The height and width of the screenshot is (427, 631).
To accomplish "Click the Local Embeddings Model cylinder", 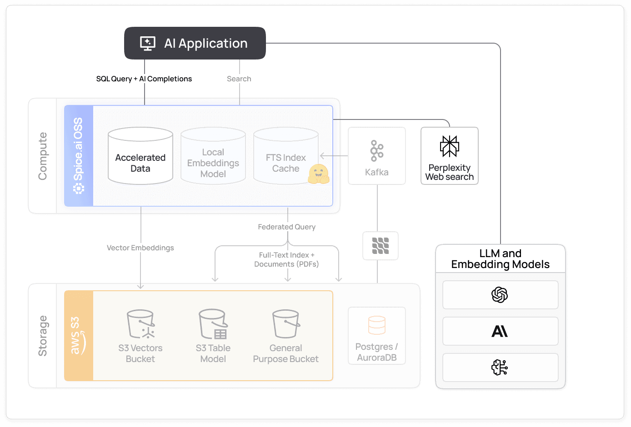I will coord(213,155).
